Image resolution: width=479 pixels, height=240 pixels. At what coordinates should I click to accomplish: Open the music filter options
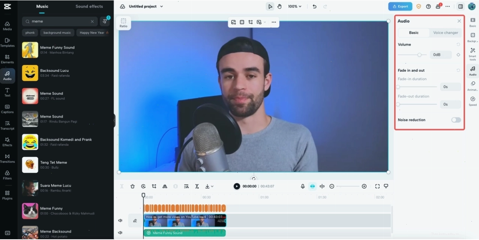click(105, 21)
